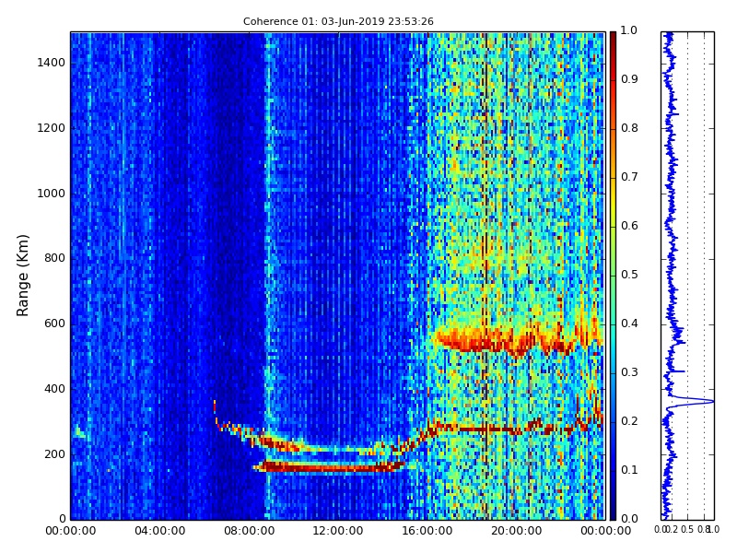The height and width of the screenshot is (553, 737).
Task: Click the colorbar 0.6 tick label
Action: point(629,226)
